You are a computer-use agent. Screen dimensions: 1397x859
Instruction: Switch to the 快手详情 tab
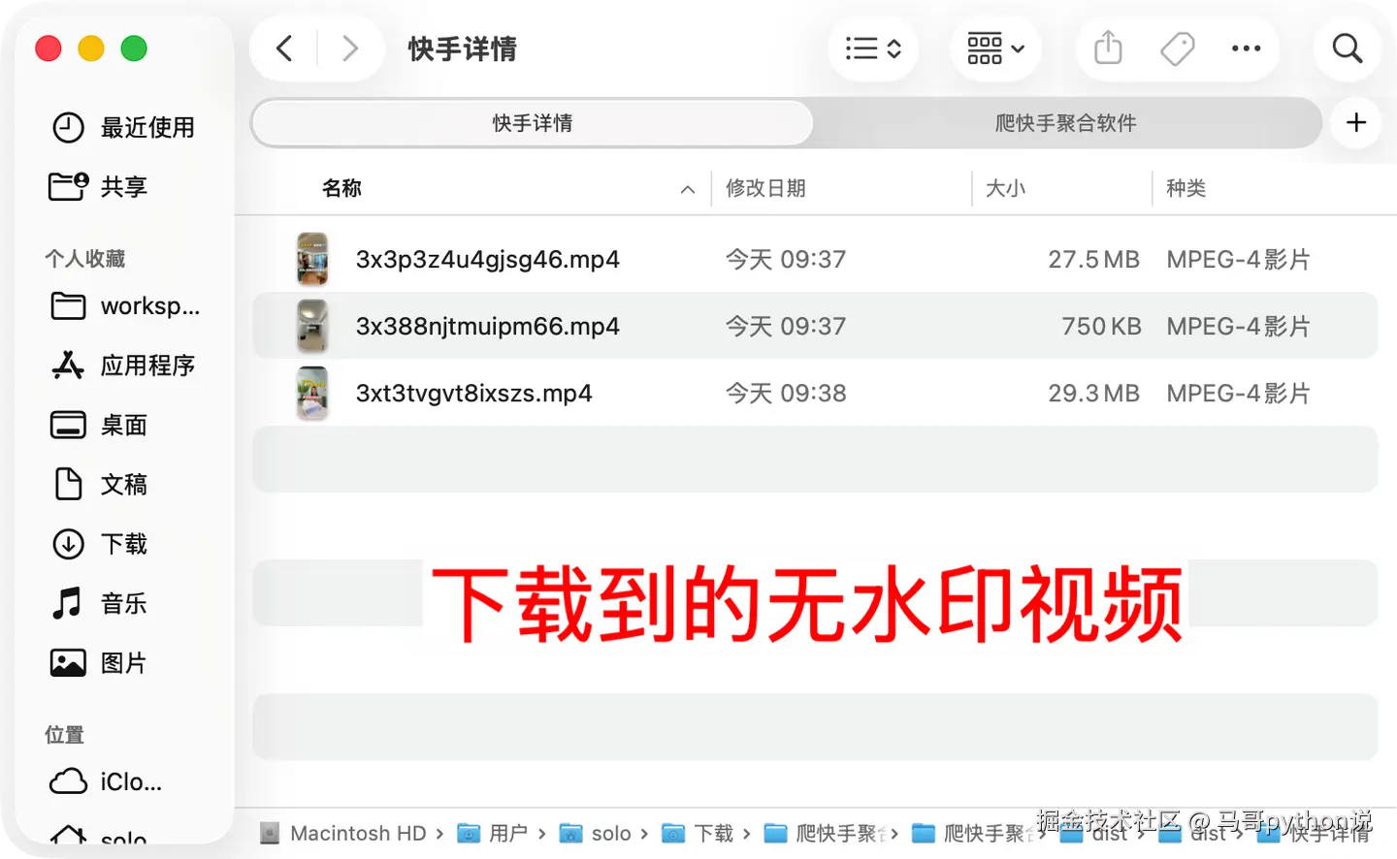click(532, 123)
